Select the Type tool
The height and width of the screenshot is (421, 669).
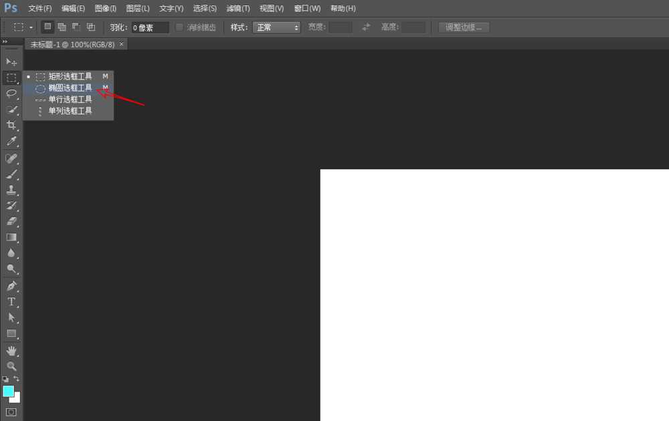(x=11, y=302)
